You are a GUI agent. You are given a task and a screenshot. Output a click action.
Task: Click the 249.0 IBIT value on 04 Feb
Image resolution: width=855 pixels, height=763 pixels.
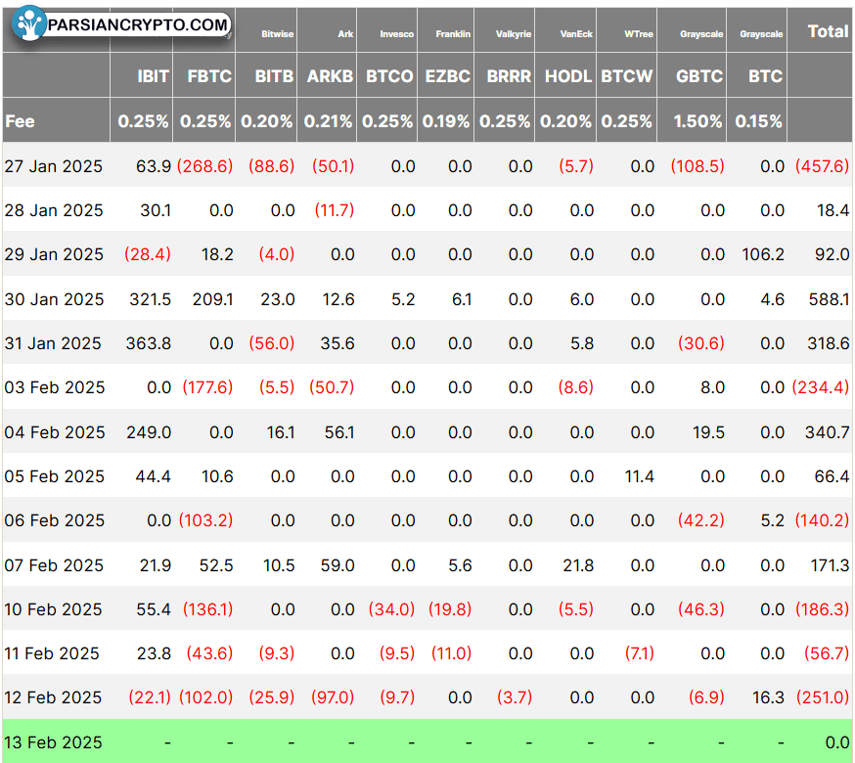149,432
